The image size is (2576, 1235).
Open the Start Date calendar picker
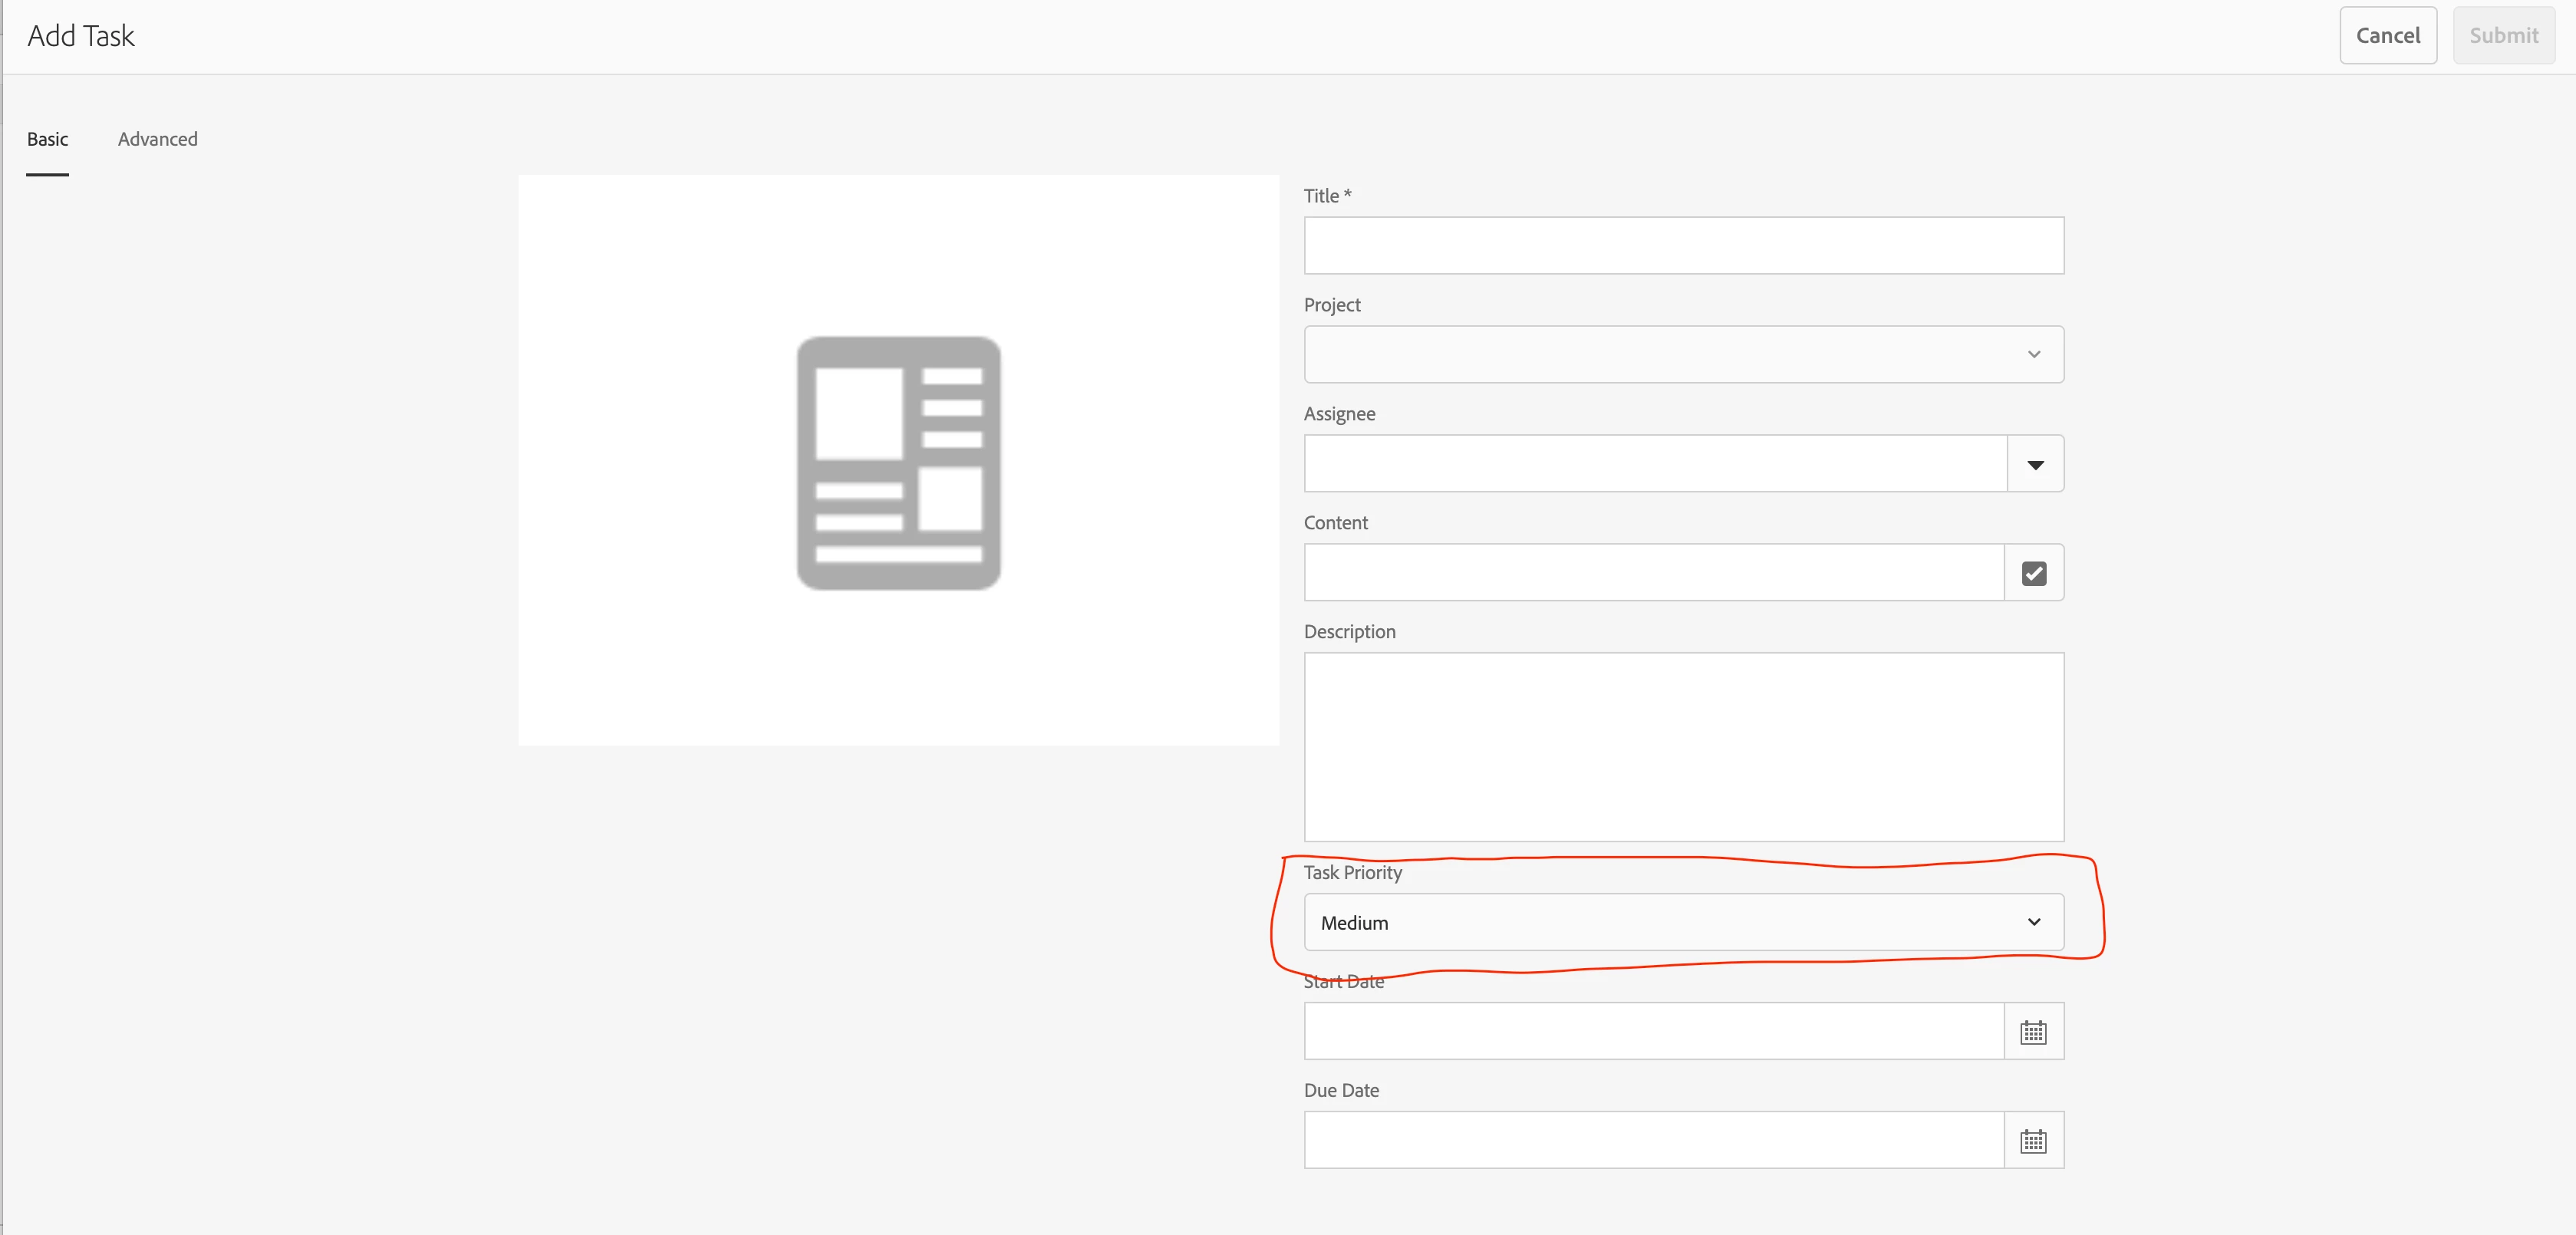(x=2033, y=1031)
